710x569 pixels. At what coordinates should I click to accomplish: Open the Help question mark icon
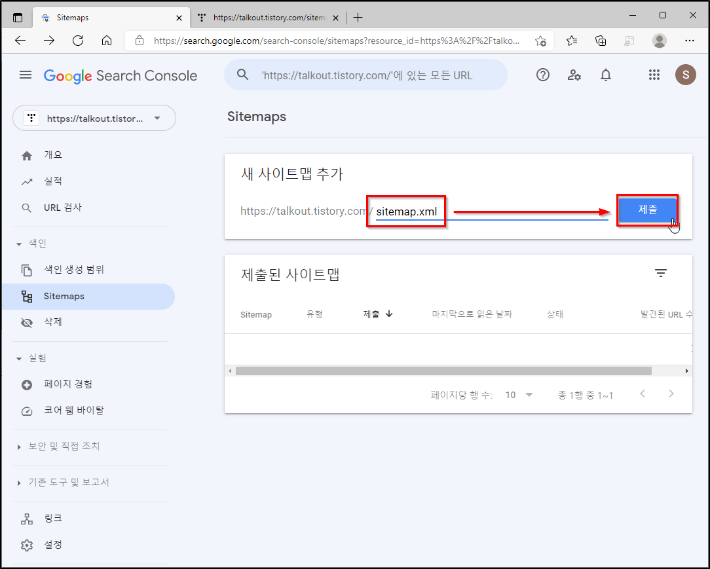click(x=542, y=75)
